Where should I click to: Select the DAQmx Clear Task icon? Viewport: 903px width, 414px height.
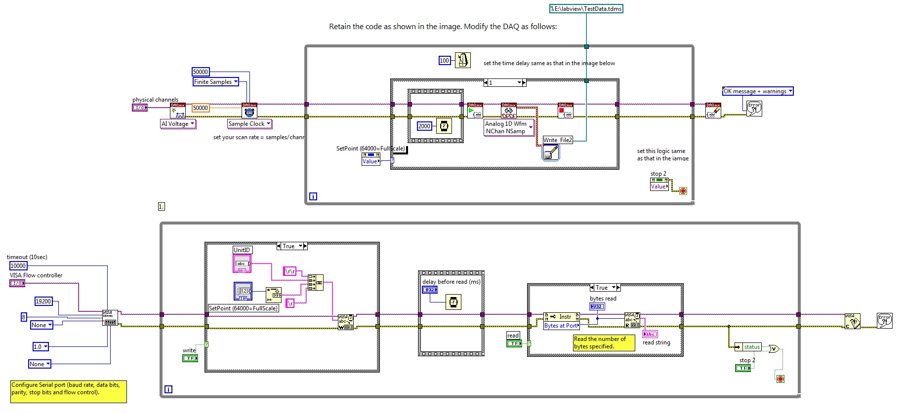(x=713, y=111)
